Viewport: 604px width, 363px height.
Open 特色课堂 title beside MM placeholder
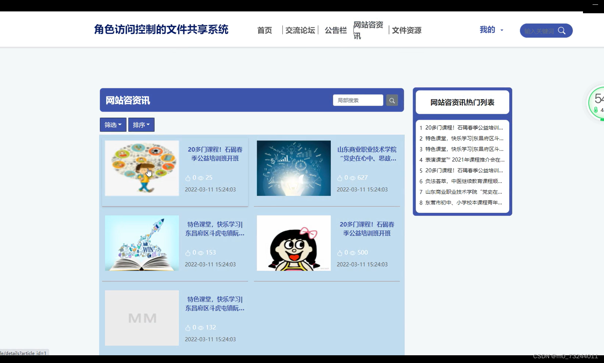point(215,304)
